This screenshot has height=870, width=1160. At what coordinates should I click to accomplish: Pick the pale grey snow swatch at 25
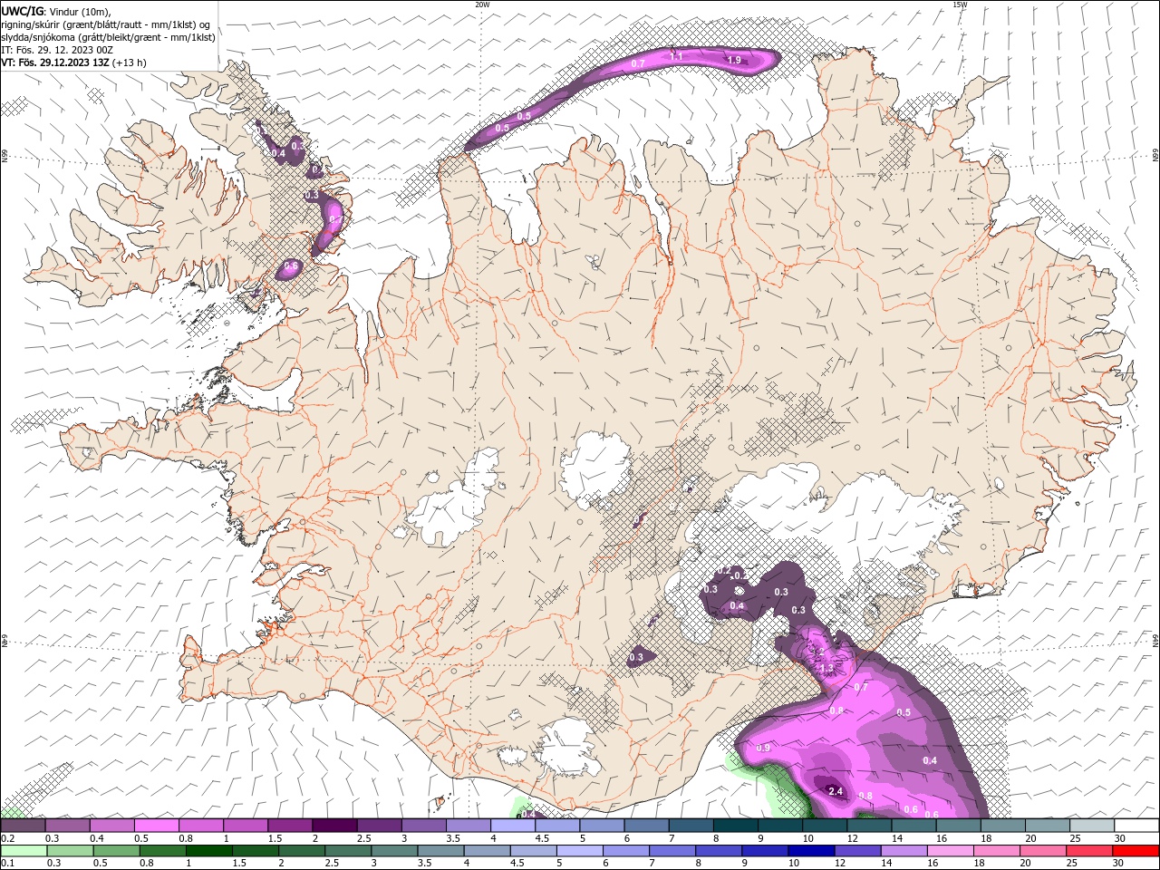point(1092,826)
